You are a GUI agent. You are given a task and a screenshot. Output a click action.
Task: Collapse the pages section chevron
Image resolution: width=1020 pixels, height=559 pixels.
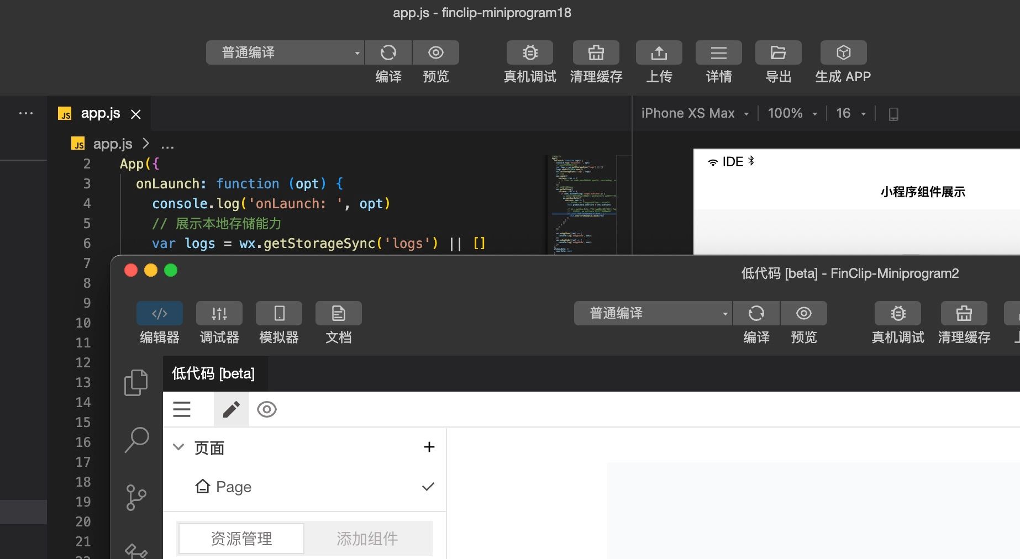coord(178,447)
